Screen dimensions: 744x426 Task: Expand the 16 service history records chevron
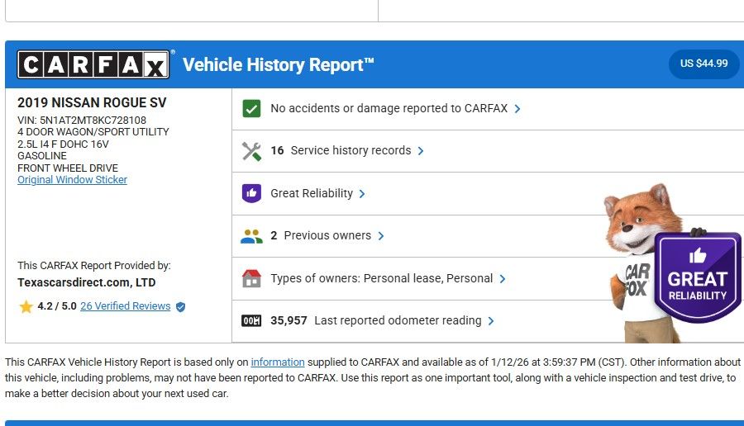tap(421, 151)
